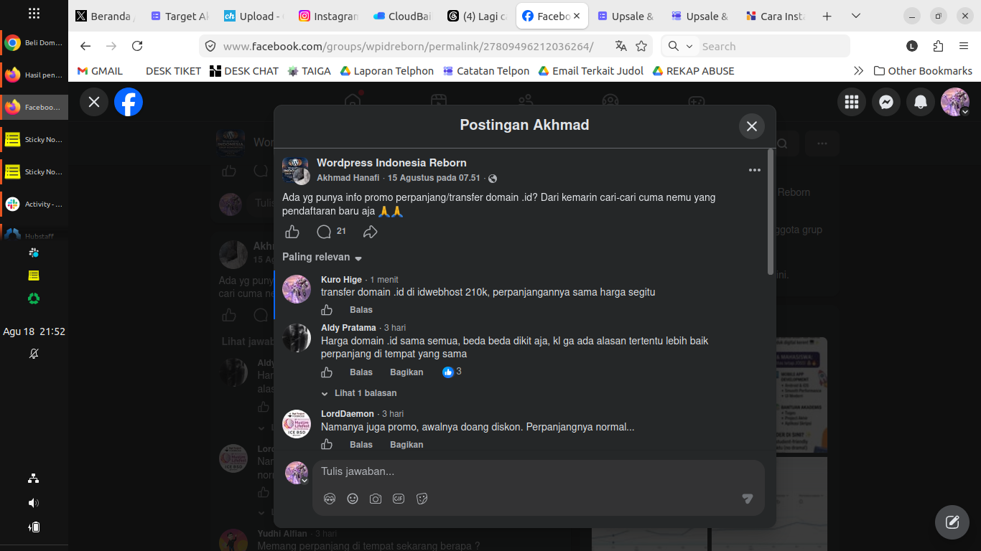Switch commenting identity via avatar beside reply box
The height and width of the screenshot is (551, 981).
[297, 473]
